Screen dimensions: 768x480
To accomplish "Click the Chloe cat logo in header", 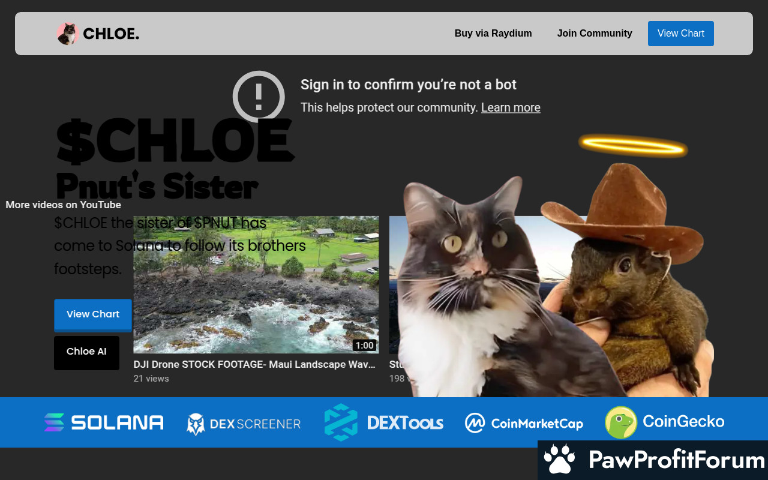I will 67,34.
